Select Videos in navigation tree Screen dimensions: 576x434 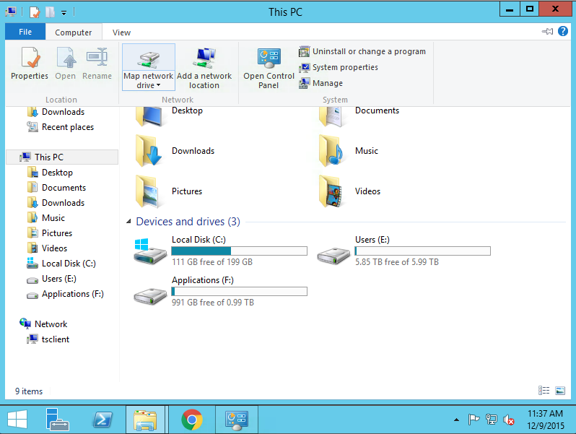tap(48, 248)
